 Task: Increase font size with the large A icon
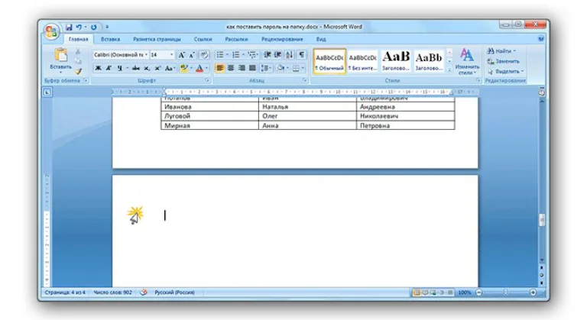[181, 55]
